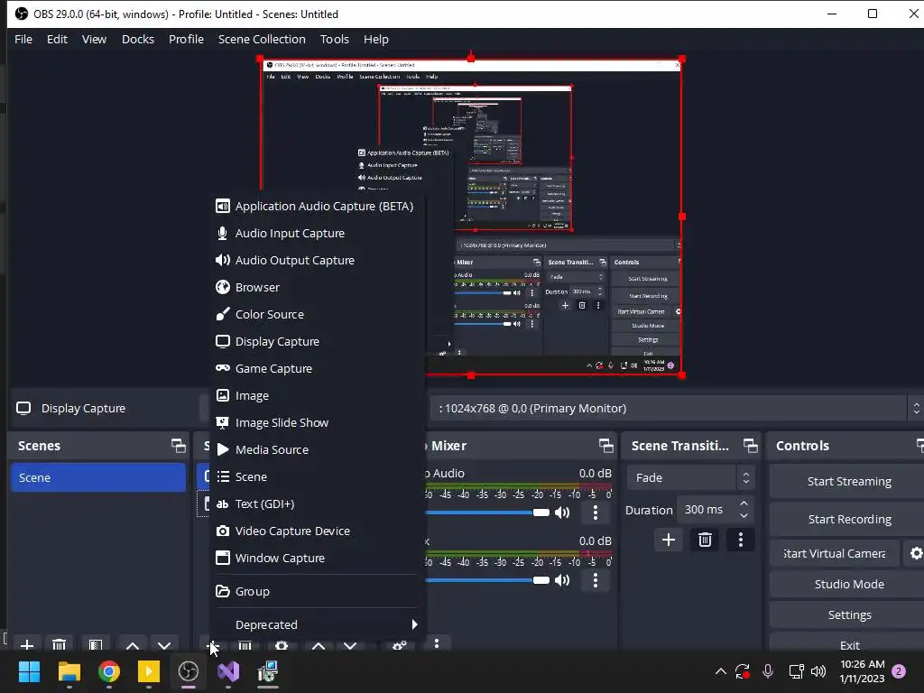Image resolution: width=924 pixels, height=693 pixels.
Task: Select the Scene item in Scenes list
Action: tap(97, 477)
